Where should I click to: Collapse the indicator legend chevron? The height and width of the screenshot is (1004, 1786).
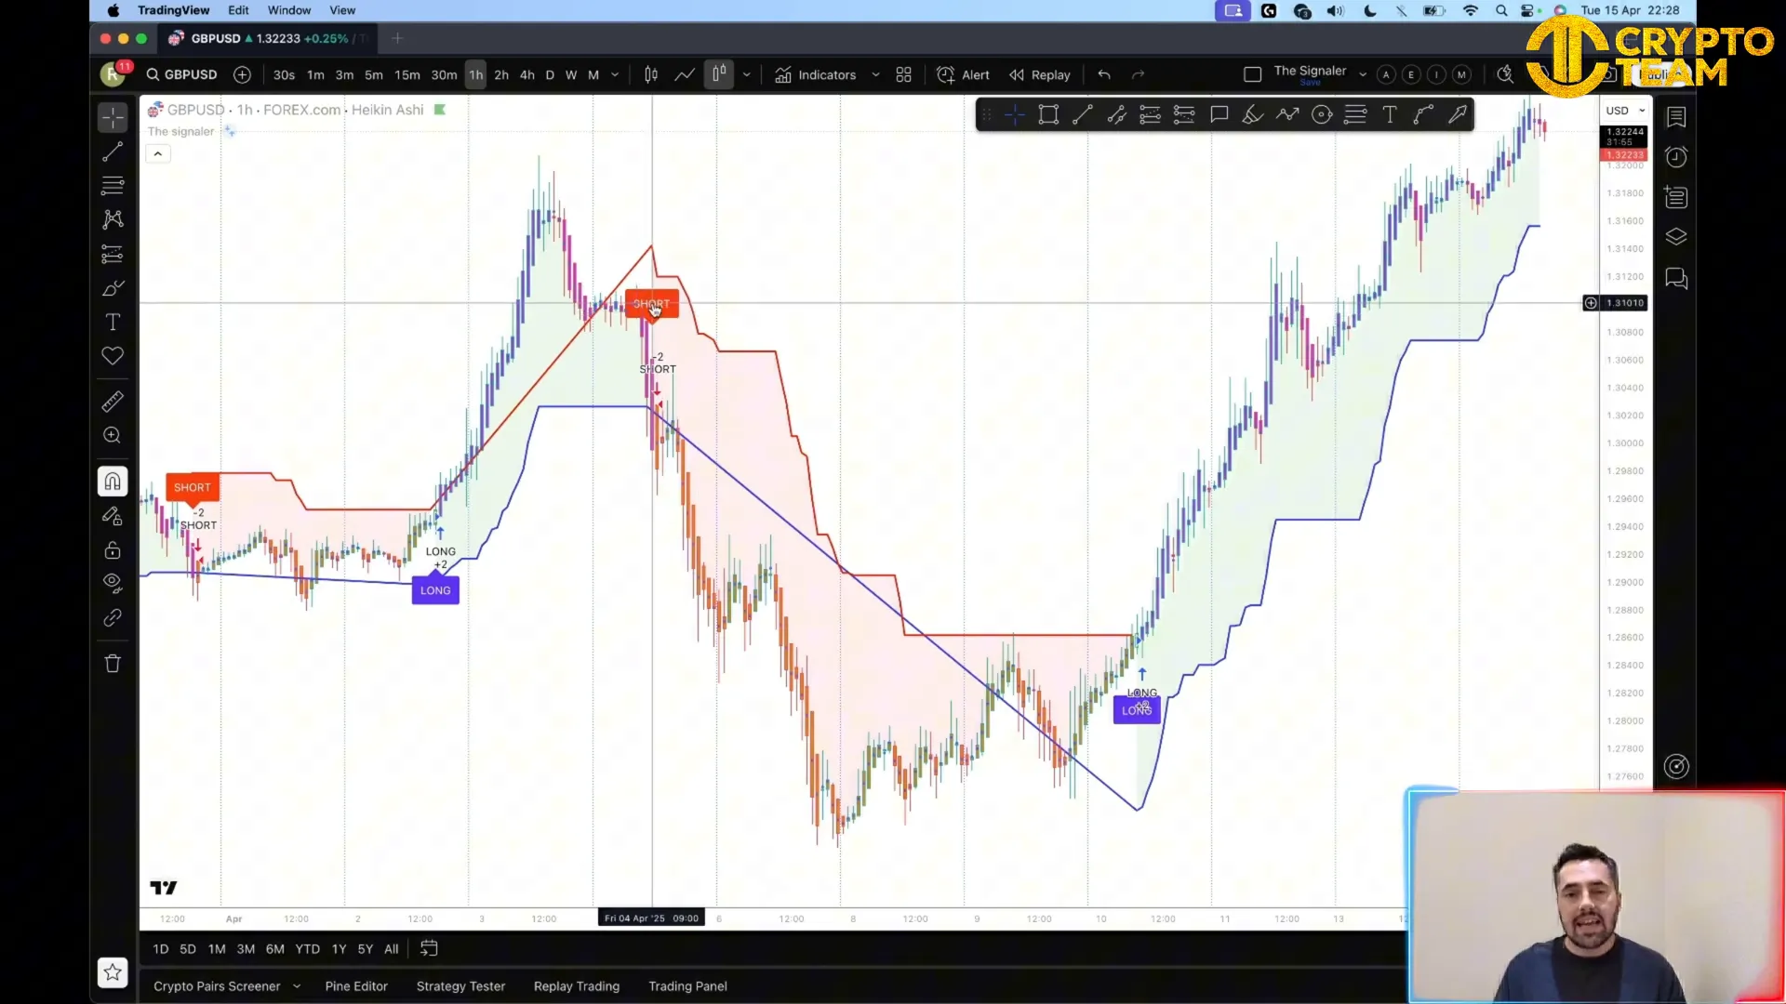158,153
